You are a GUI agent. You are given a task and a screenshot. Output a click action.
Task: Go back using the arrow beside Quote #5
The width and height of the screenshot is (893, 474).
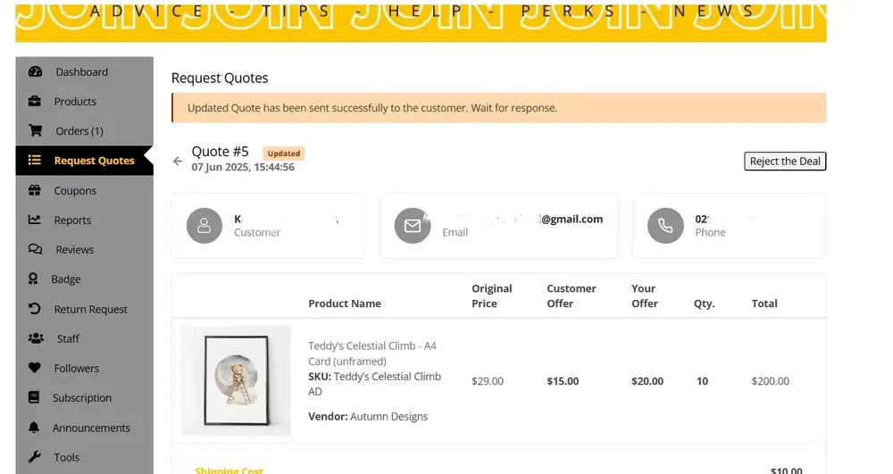[178, 161]
